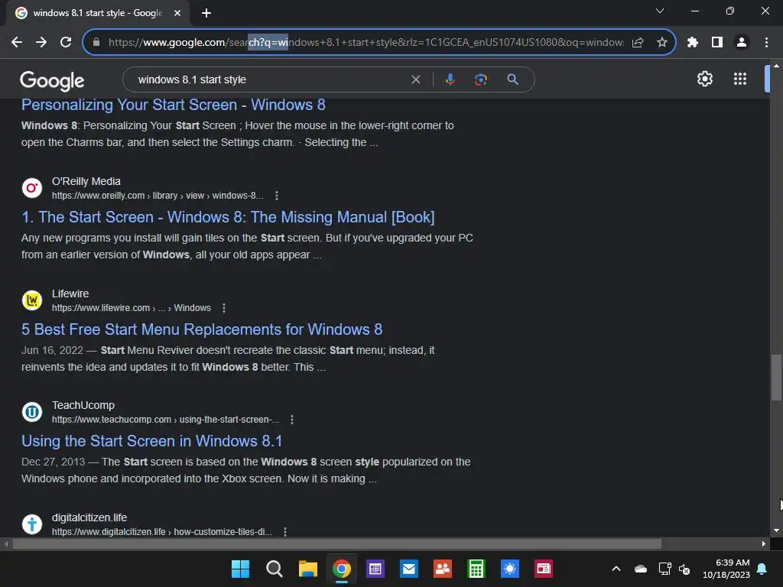
Task: Open the Mail app from taskbar
Action: (409, 569)
